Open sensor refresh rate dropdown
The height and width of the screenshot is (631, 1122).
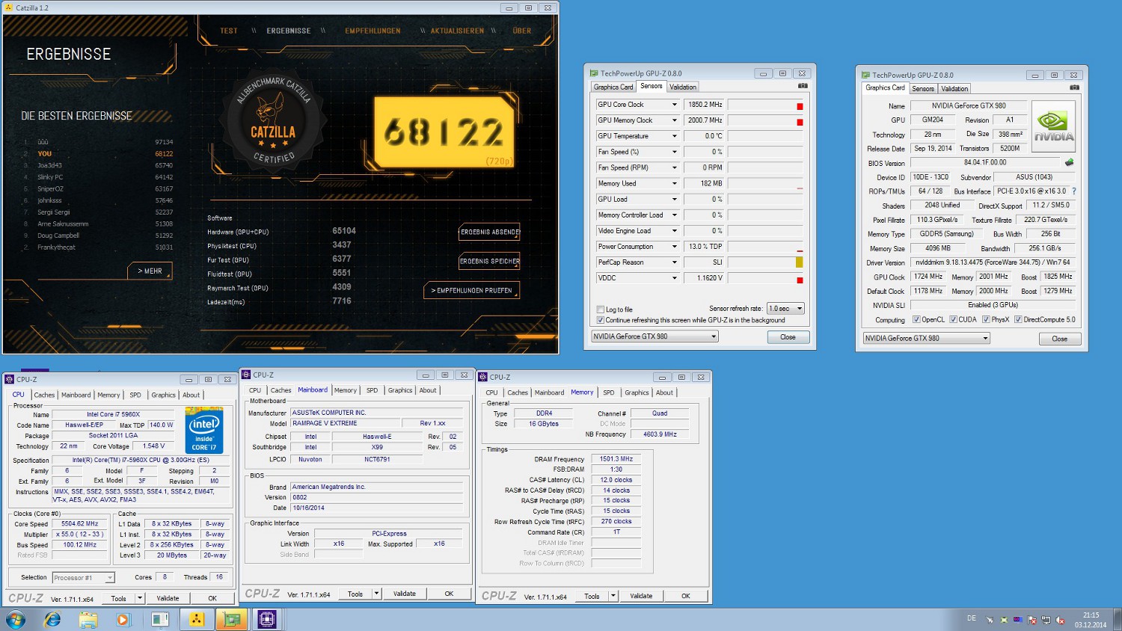(x=785, y=308)
